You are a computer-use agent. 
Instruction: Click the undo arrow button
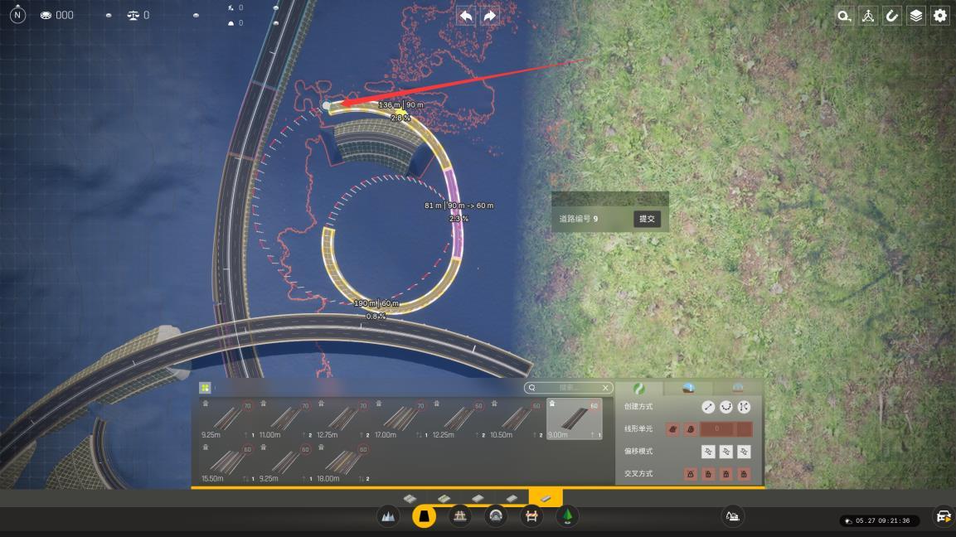click(x=466, y=17)
